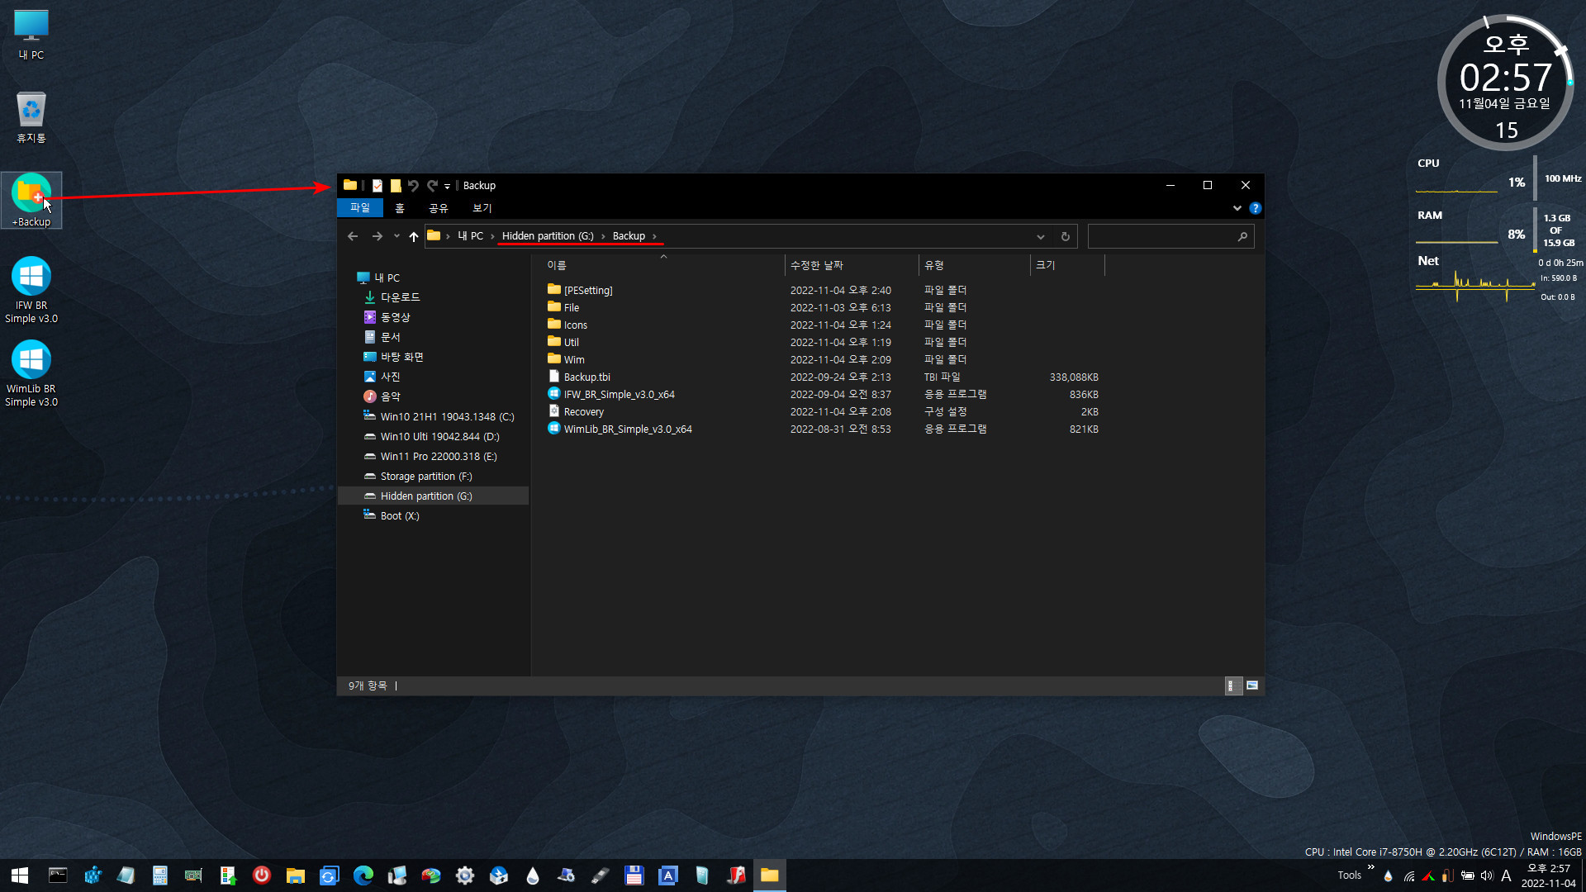Expand the ribbon with the chevron
Viewport: 1586px width, 892px height.
(x=1237, y=208)
